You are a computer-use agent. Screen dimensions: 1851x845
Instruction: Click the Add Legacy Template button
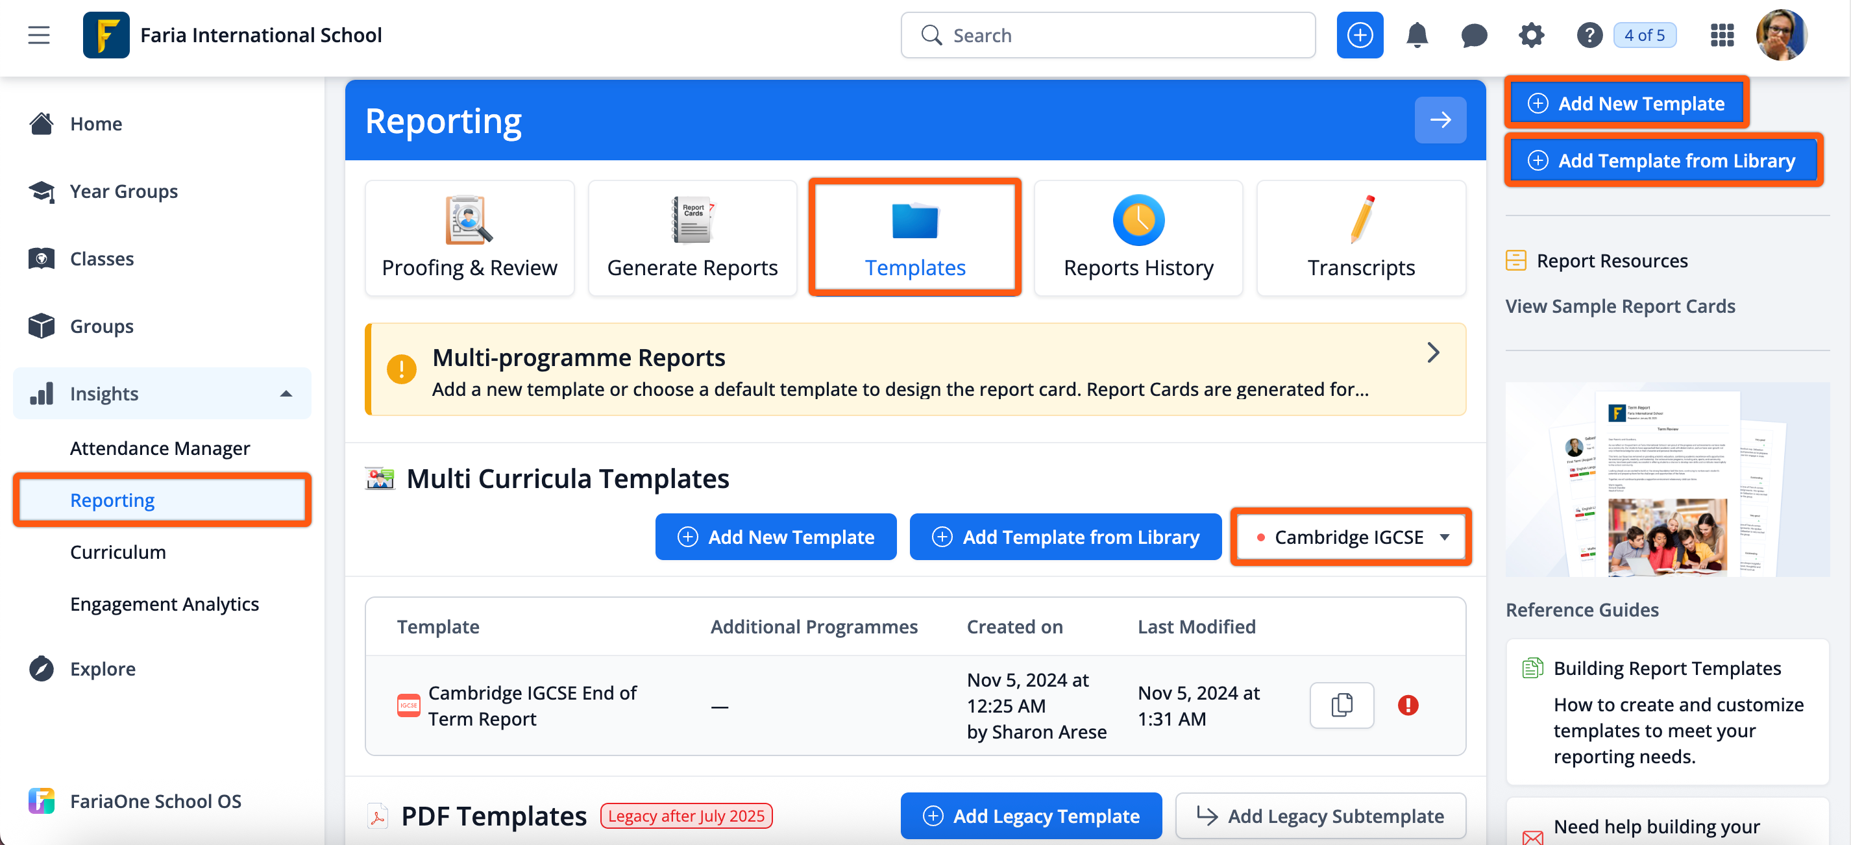tap(1031, 816)
